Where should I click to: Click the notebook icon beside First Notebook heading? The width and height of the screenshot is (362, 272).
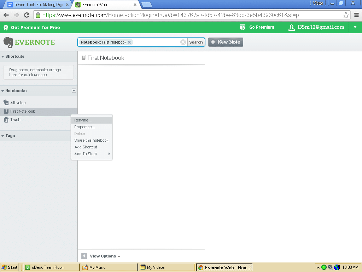tap(83, 58)
